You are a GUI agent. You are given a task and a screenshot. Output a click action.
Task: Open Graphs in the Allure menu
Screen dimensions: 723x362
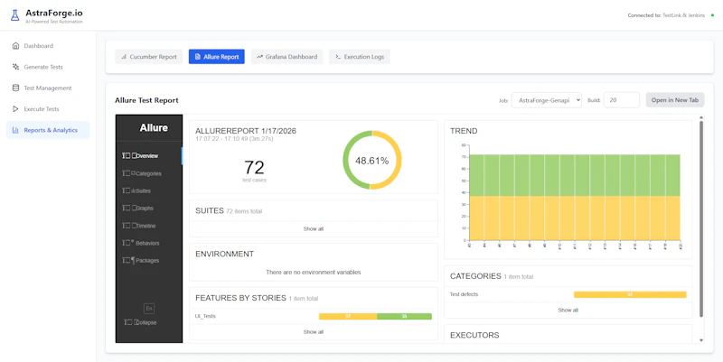coord(149,209)
